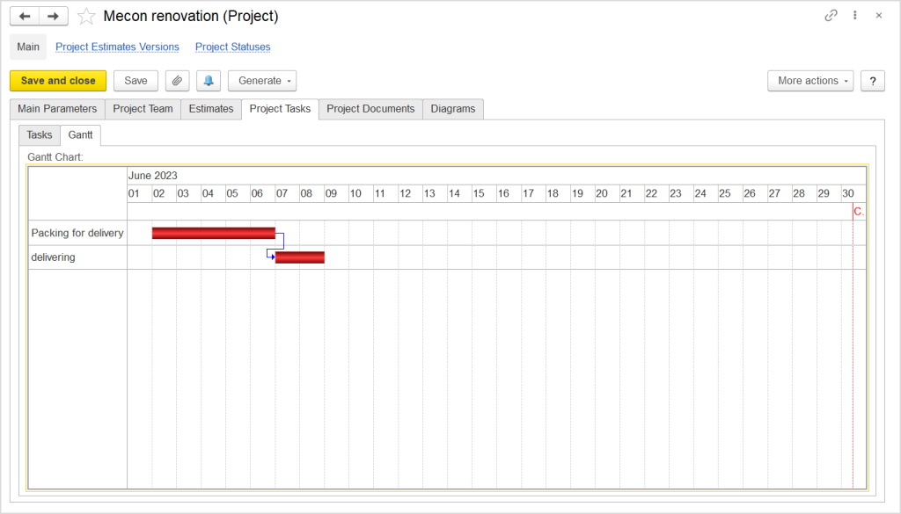Select the Packing for delivery Gantt bar
The image size is (901, 514).
point(213,233)
